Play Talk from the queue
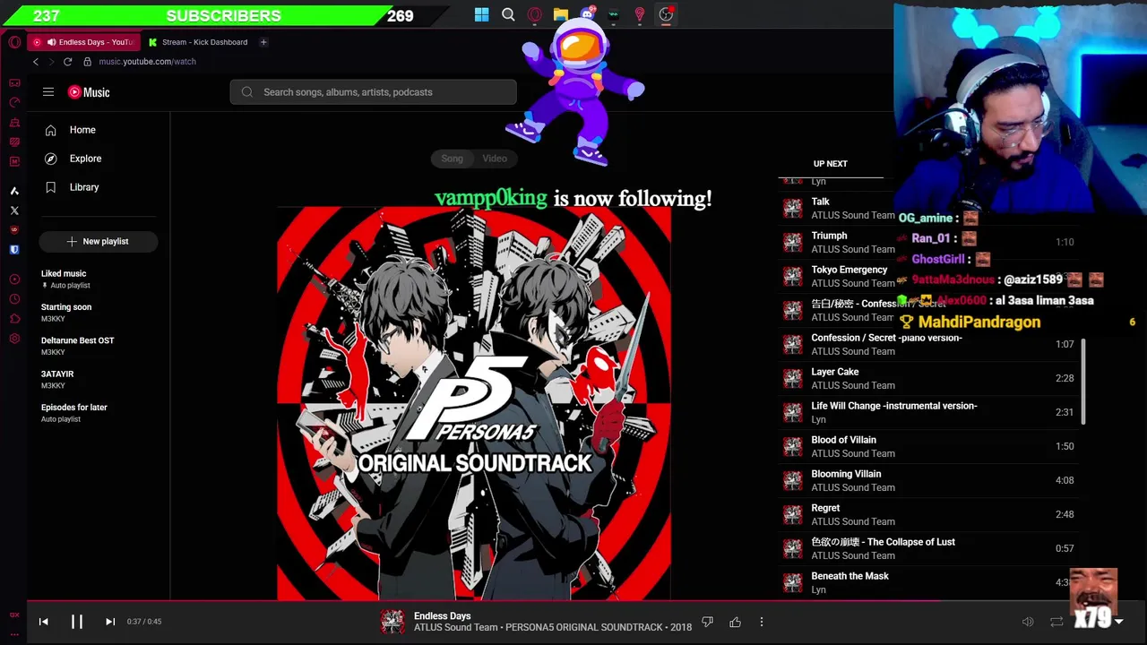Screen dimensions: 1147x645 point(928,208)
